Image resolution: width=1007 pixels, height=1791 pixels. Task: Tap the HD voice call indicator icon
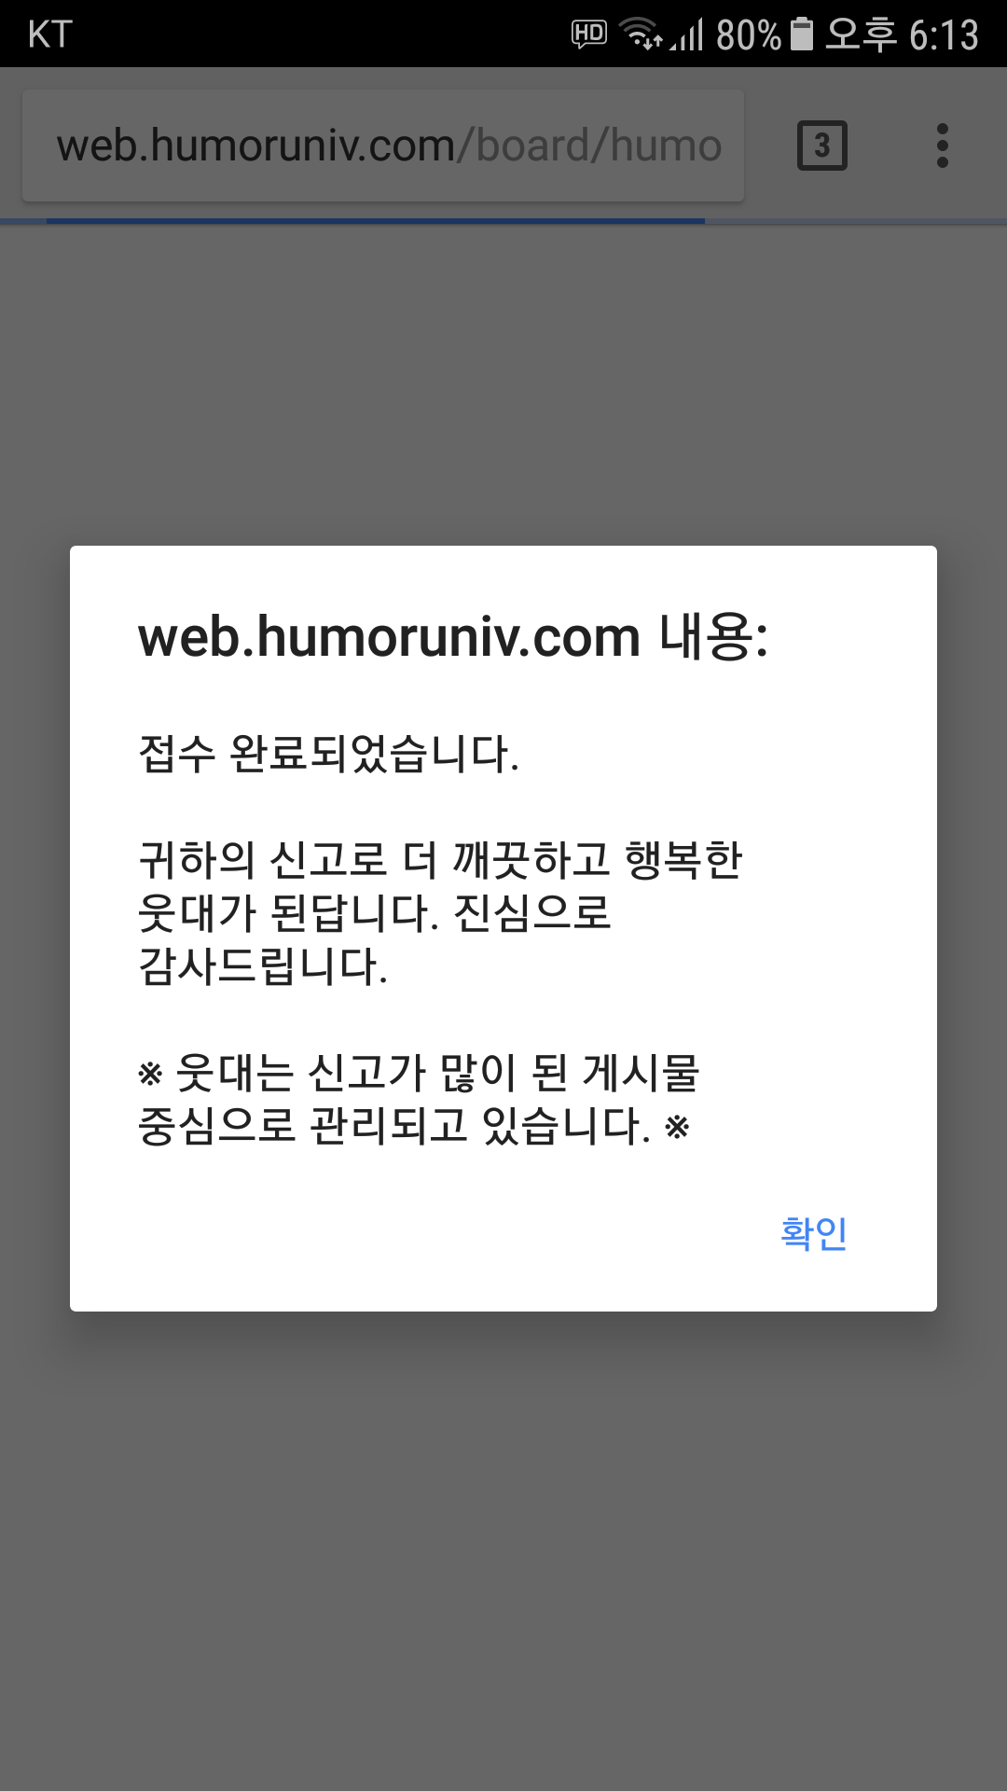coord(589,35)
